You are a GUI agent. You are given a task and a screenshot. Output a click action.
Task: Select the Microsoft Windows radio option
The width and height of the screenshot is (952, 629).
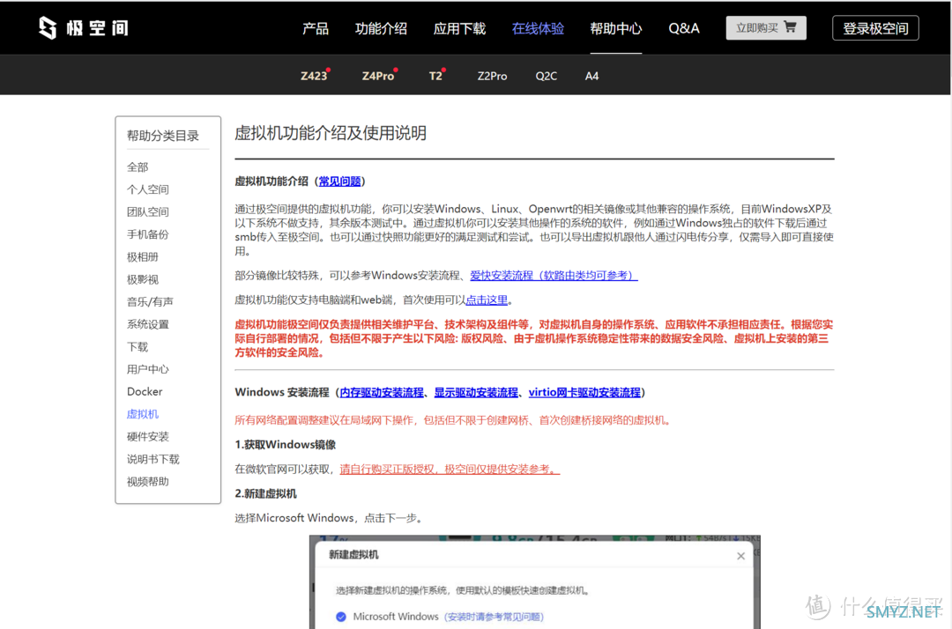(x=341, y=617)
